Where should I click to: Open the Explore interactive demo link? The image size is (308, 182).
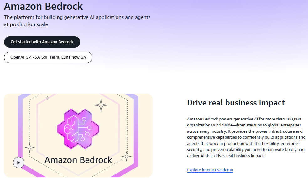coord(210,170)
